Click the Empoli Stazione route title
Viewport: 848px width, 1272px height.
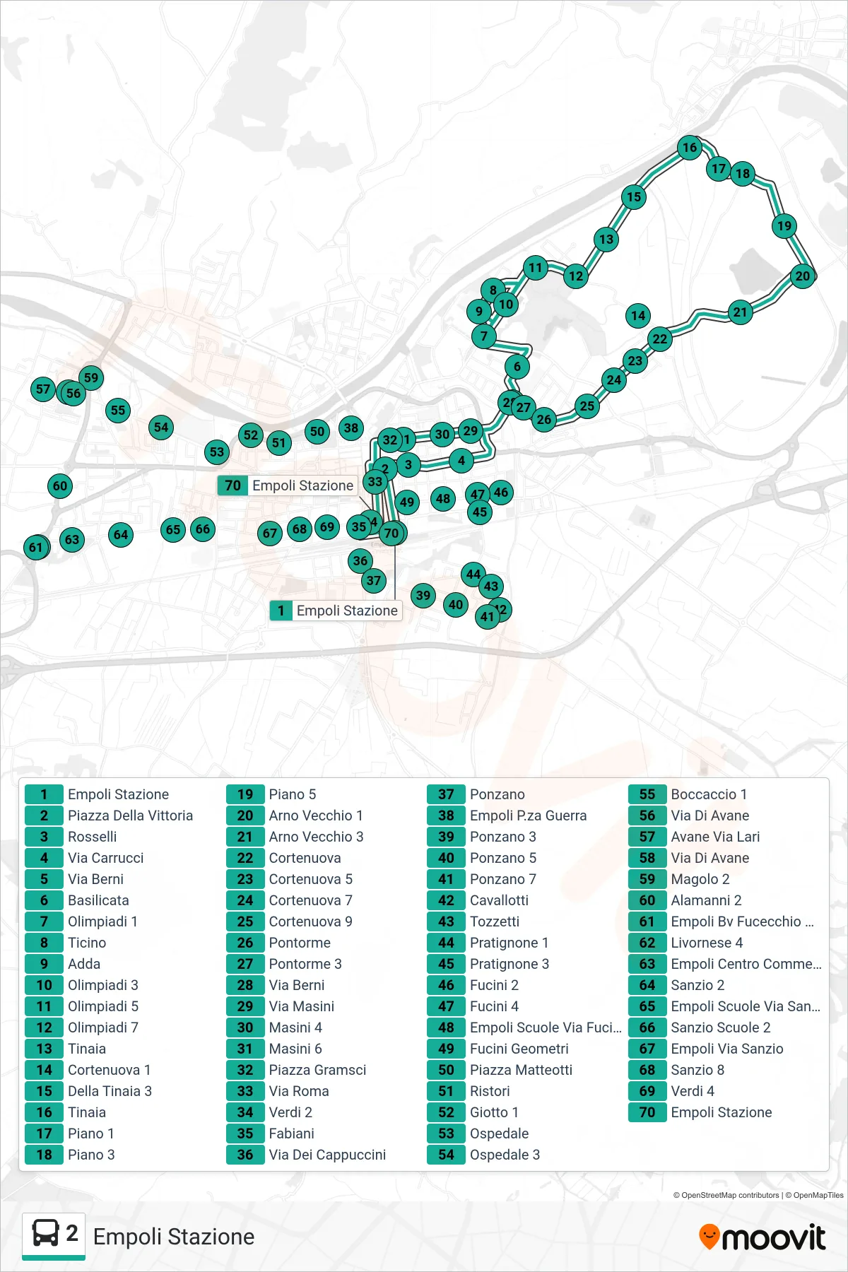pyautogui.click(x=174, y=1237)
